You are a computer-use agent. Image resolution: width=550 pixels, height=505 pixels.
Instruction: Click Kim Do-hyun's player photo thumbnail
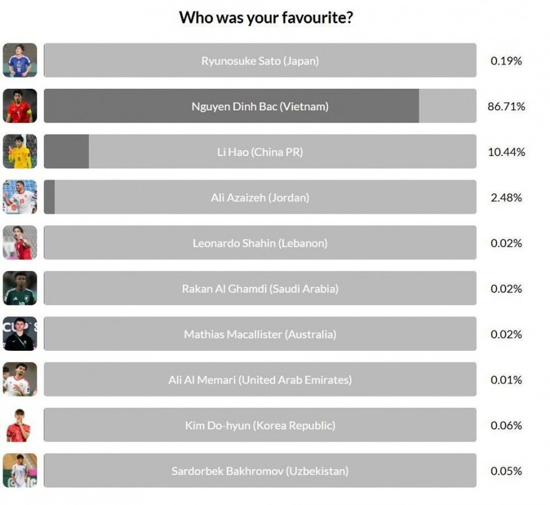20,425
